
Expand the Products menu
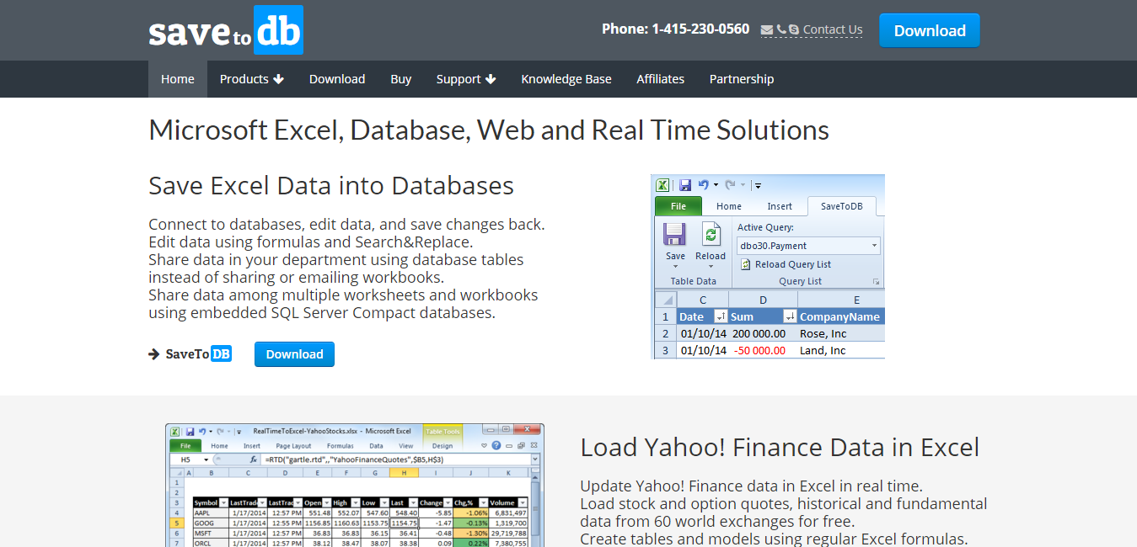pyautogui.click(x=252, y=79)
